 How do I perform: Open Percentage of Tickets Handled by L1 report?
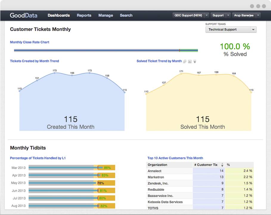pos(38,158)
